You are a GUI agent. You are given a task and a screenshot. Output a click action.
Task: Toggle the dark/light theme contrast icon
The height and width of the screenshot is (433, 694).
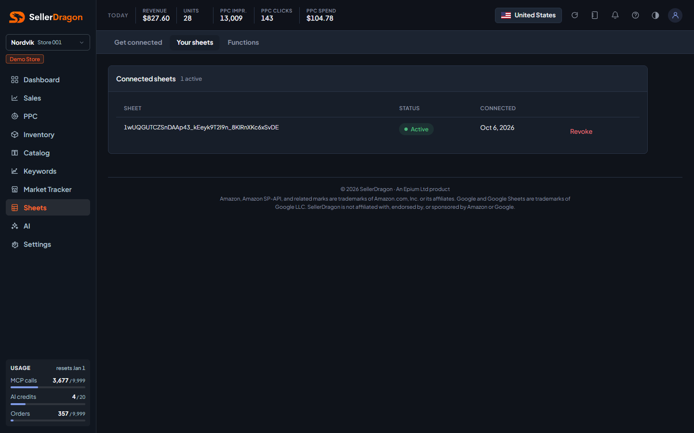655,15
